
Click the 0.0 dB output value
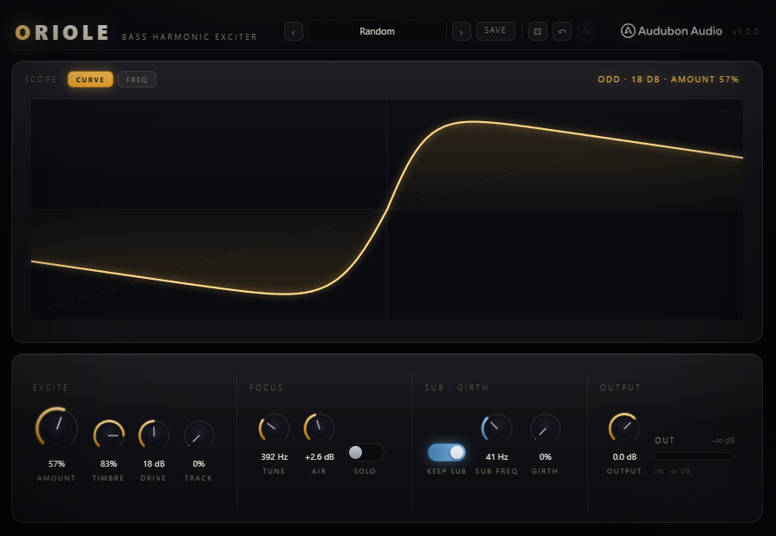pyautogui.click(x=624, y=457)
